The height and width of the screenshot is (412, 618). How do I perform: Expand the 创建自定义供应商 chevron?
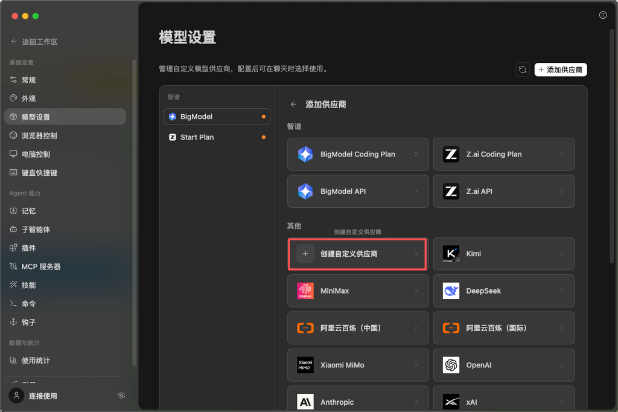point(416,254)
